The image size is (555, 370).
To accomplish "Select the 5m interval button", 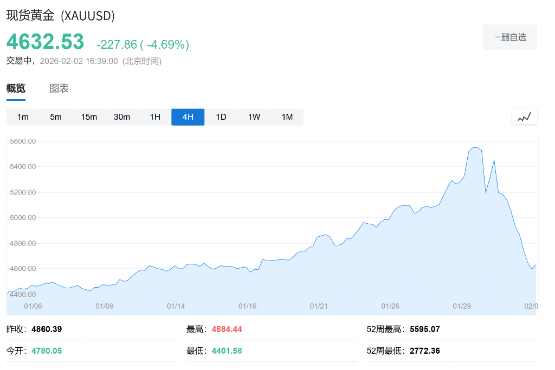I will pyautogui.click(x=56, y=117).
